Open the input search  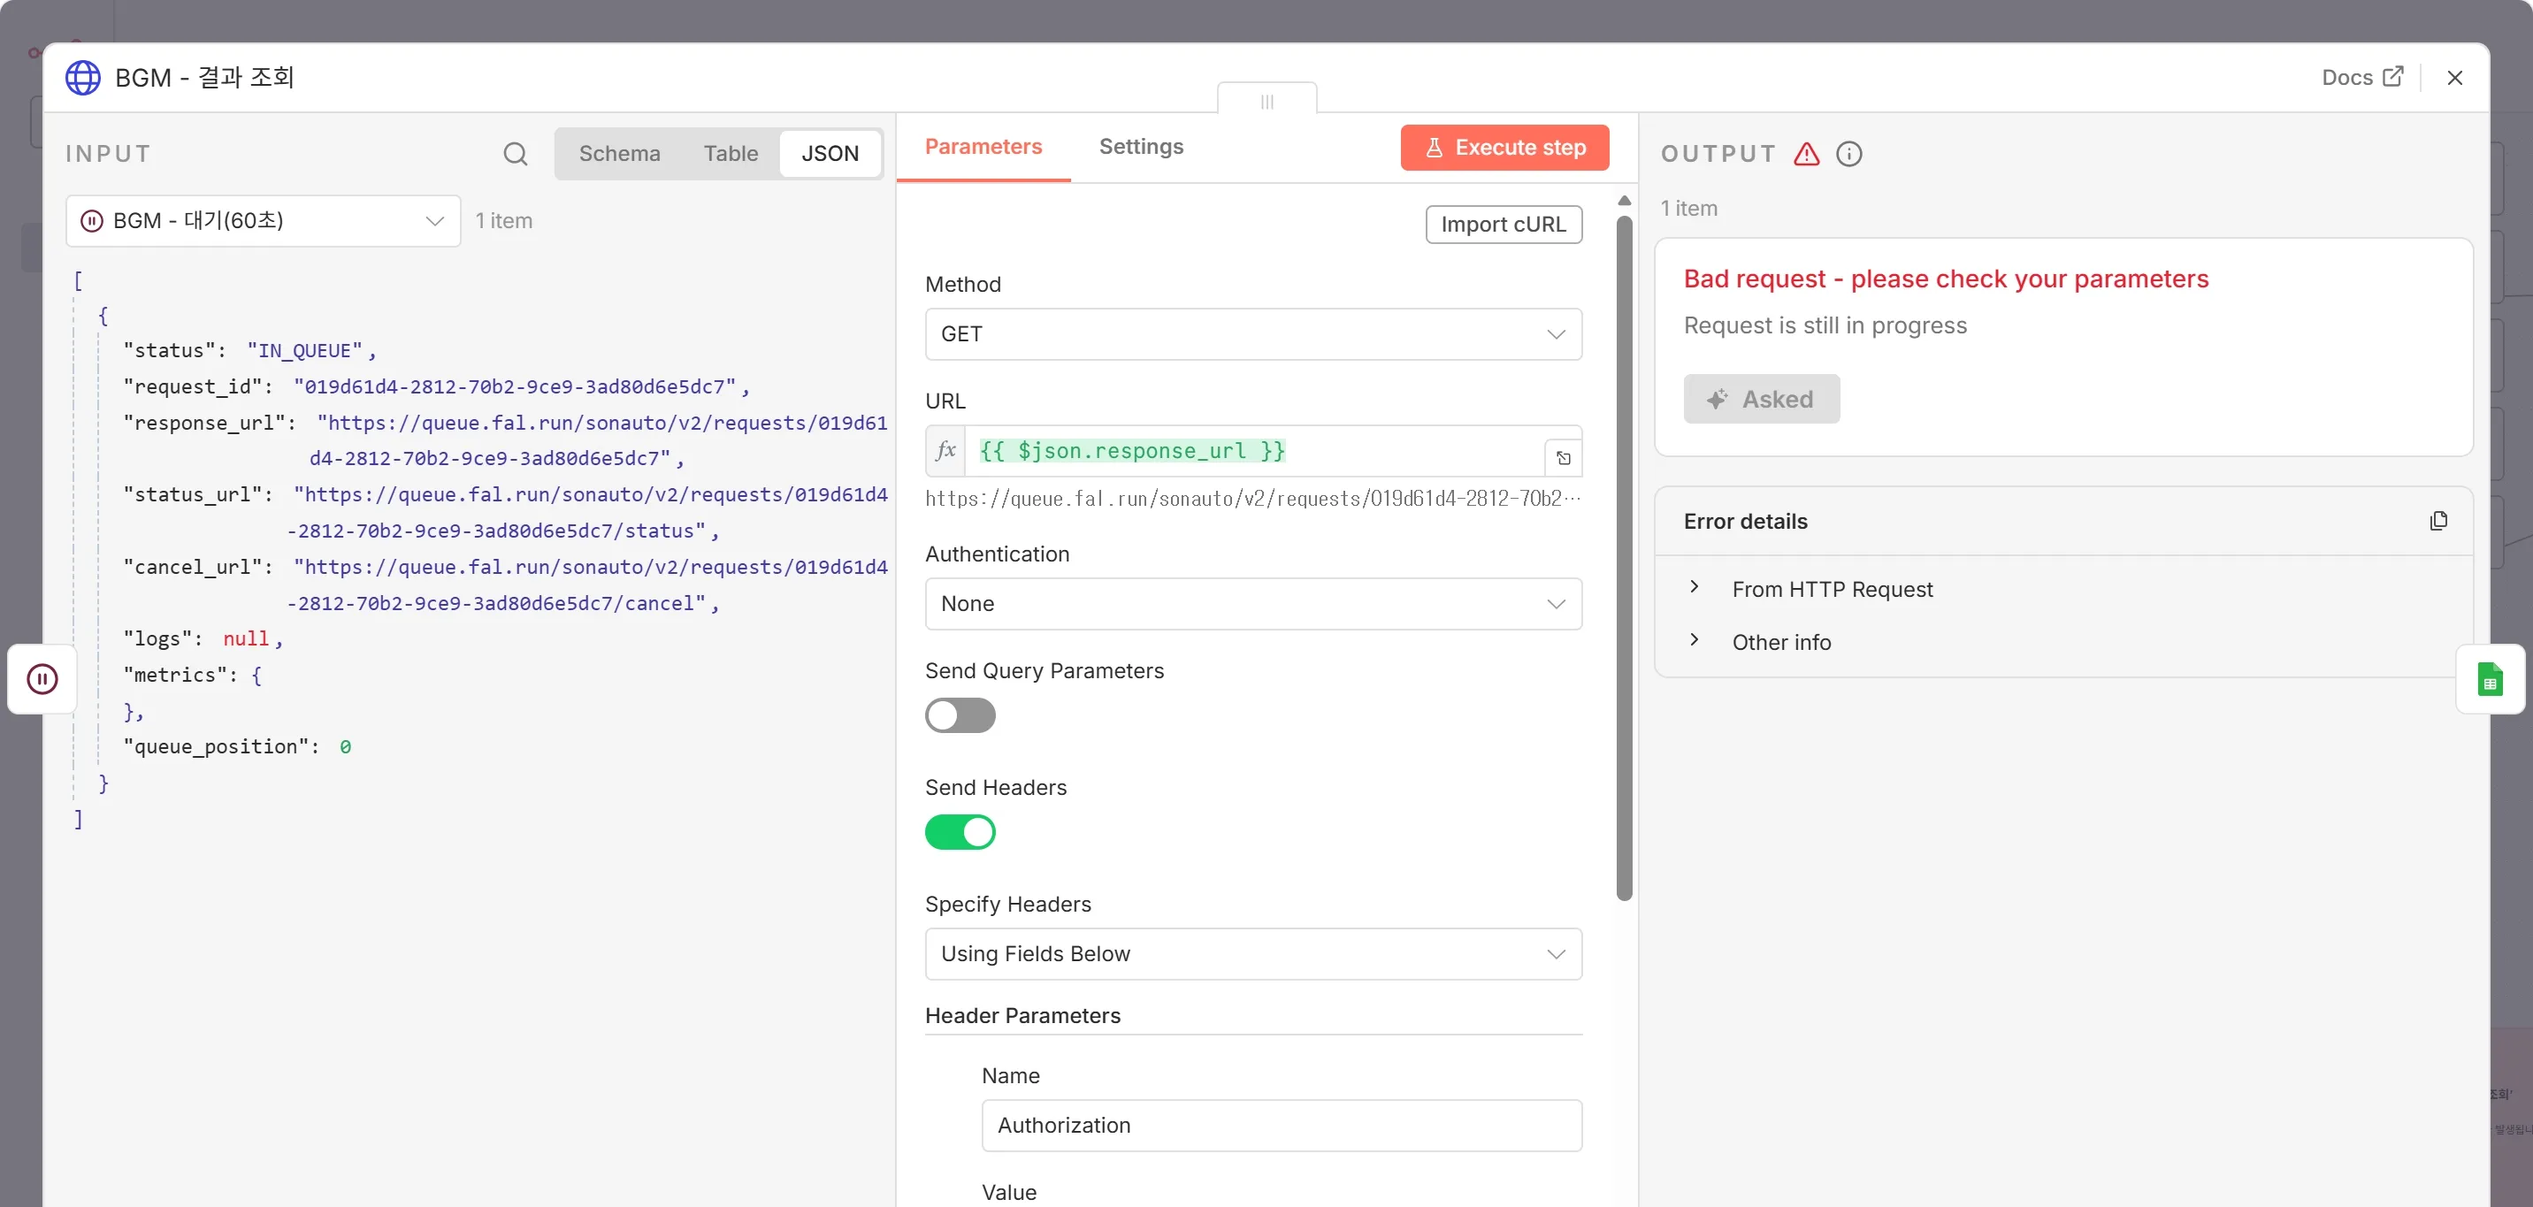click(516, 153)
